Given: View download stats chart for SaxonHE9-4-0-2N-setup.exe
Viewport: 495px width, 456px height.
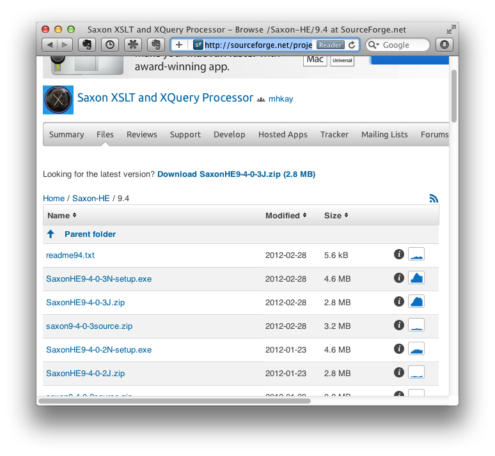Looking at the screenshot, I should (x=416, y=349).
